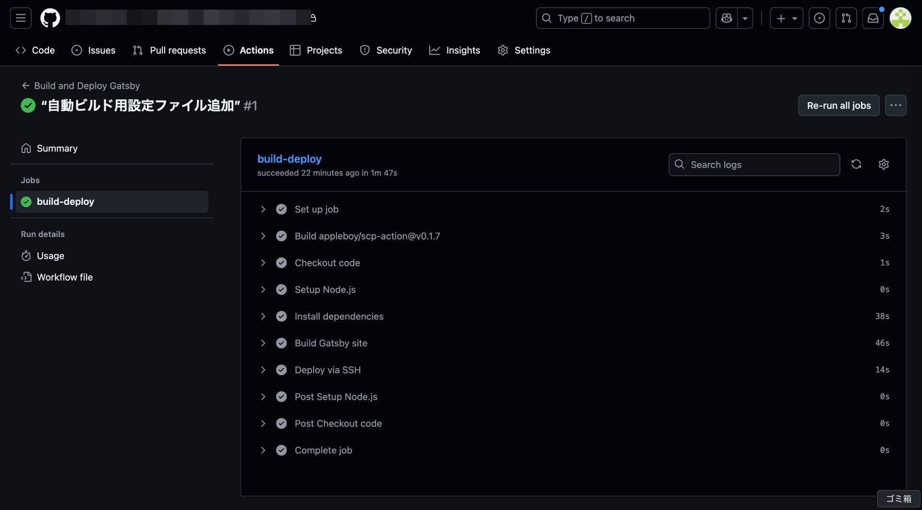Open the repository Settings tab
922x510 pixels.
[524, 50]
